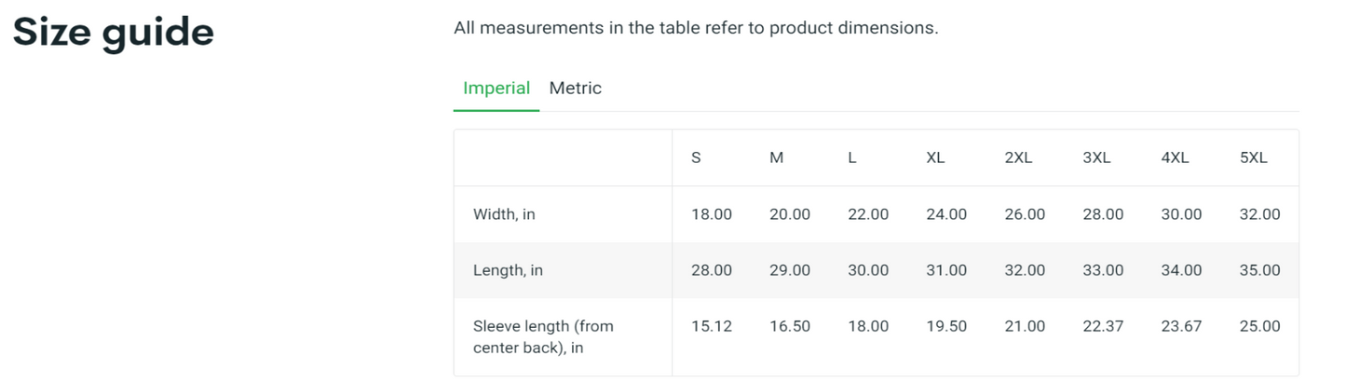
Task: Select the Imperial tab
Action: click(496, 89)
